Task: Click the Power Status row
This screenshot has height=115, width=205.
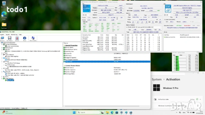Action: 107,68
